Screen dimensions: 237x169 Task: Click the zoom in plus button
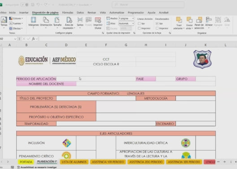click(x=224, y=162)
